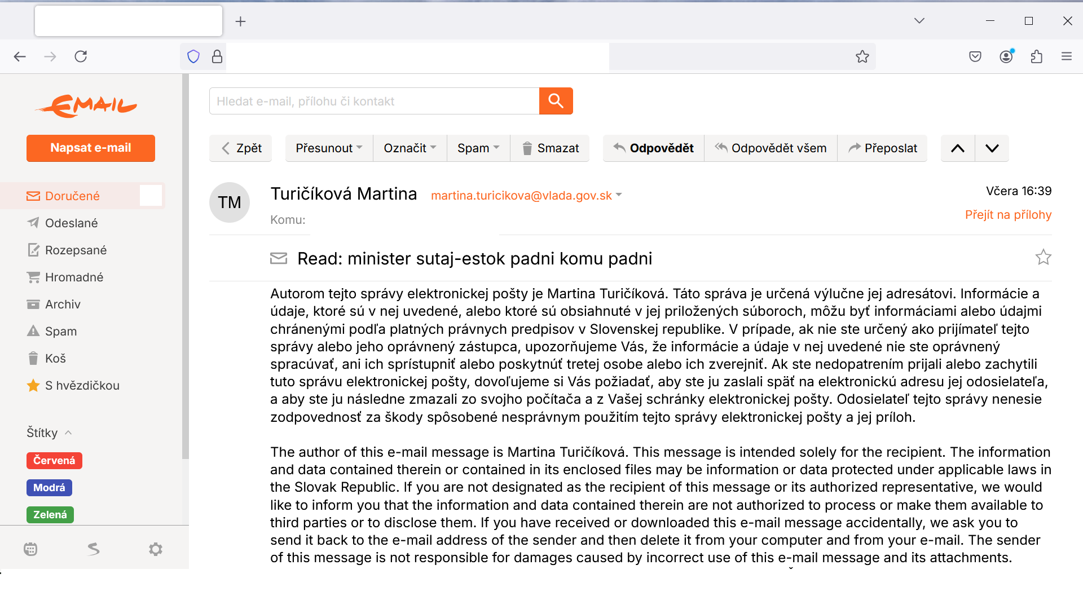
Task: Open the browser extensions puzzle icon
Action: 1036,56
